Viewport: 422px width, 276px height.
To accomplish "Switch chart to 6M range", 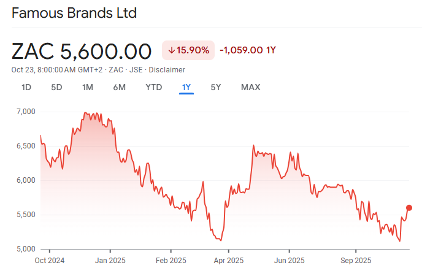I will [120, 87].
